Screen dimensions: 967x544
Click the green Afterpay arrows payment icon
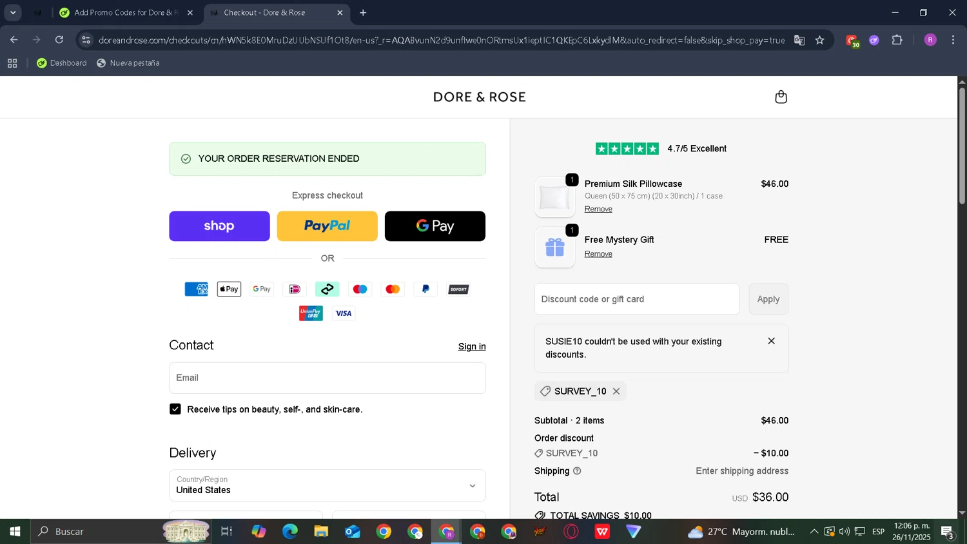327,289
